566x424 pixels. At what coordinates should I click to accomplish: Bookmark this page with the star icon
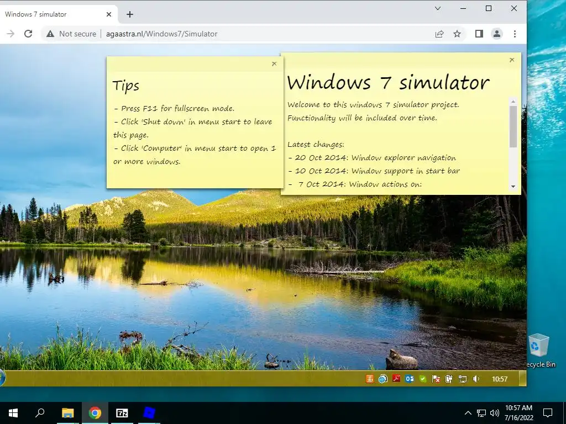point(457,34)
